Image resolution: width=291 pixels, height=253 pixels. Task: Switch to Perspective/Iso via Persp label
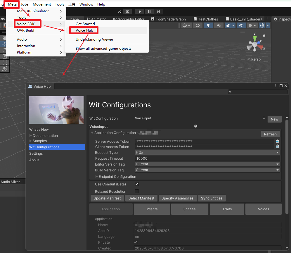click(254, 59)
